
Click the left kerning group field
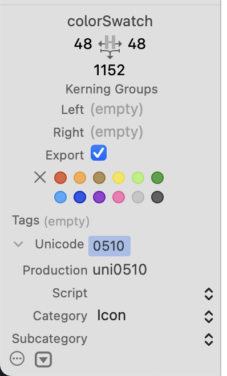[117, 109]
